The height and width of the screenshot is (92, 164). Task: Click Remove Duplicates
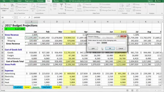point(91,7)
